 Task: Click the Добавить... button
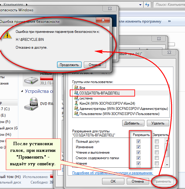pyautogui.click(x=133, y=123)
